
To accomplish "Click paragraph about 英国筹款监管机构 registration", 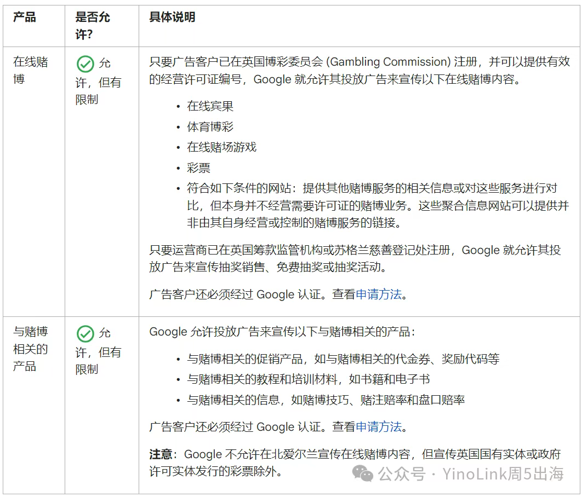I will tap(355, 258).
